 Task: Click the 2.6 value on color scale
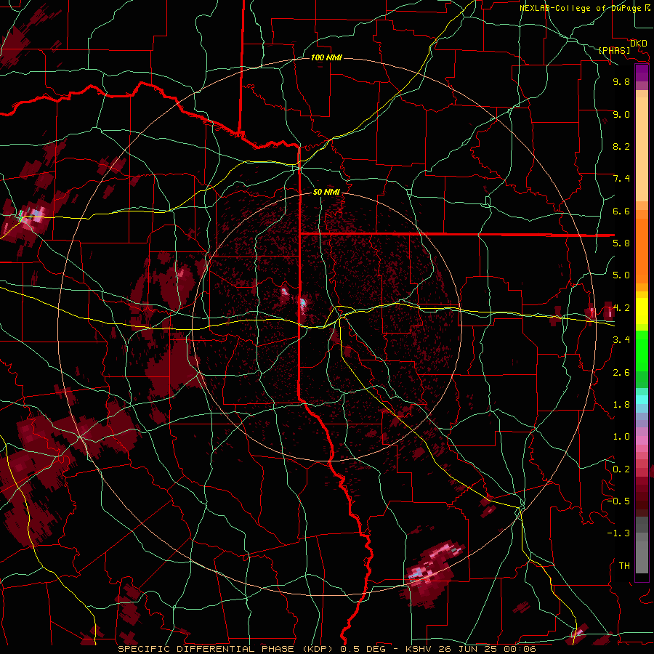click(621, 373)
